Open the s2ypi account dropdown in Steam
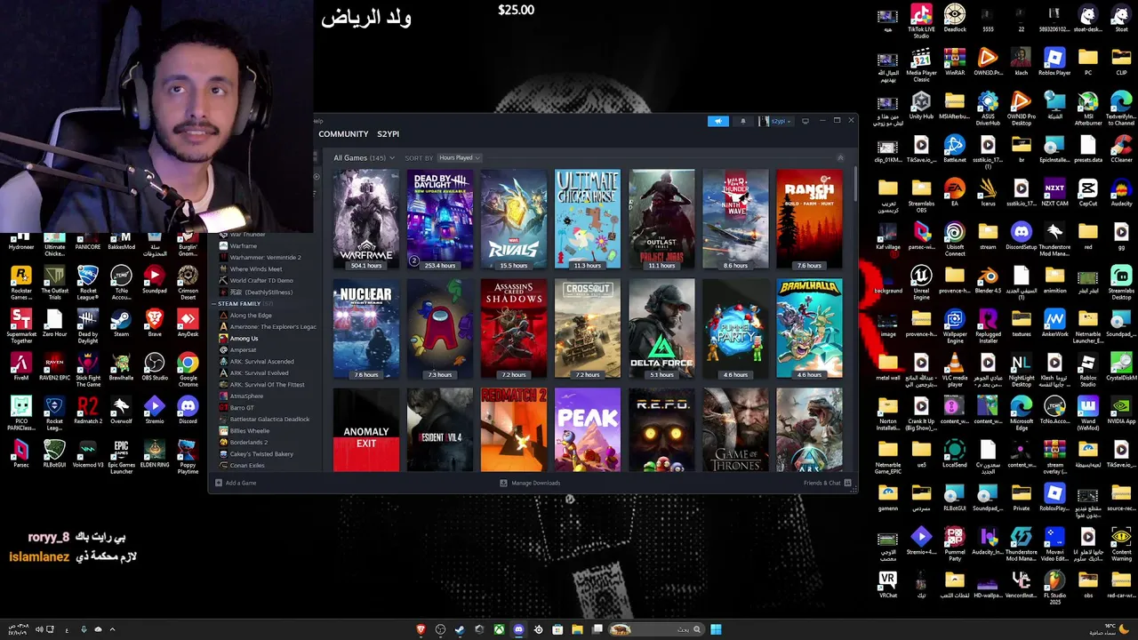The height and width of the screenshot is (640, 1138). pyautogui.click(x=776, y=121)
